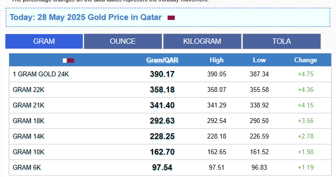
Task: Open the KILOGRAM tab
Action: (x=202, y=41)
